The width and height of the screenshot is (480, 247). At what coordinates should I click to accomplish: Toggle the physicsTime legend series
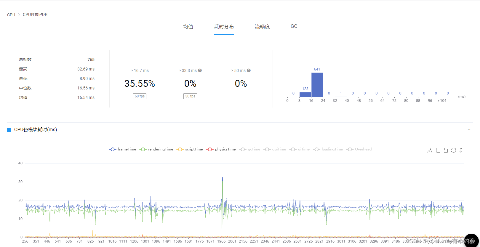pyautogui.click(x=221, y=149)
